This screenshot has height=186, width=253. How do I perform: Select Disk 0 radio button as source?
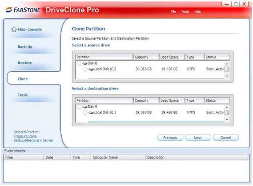coord(79,63)
